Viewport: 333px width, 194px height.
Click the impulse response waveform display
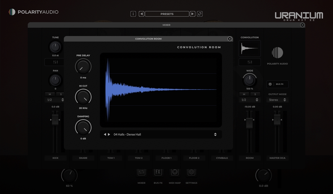pos(161,90)
